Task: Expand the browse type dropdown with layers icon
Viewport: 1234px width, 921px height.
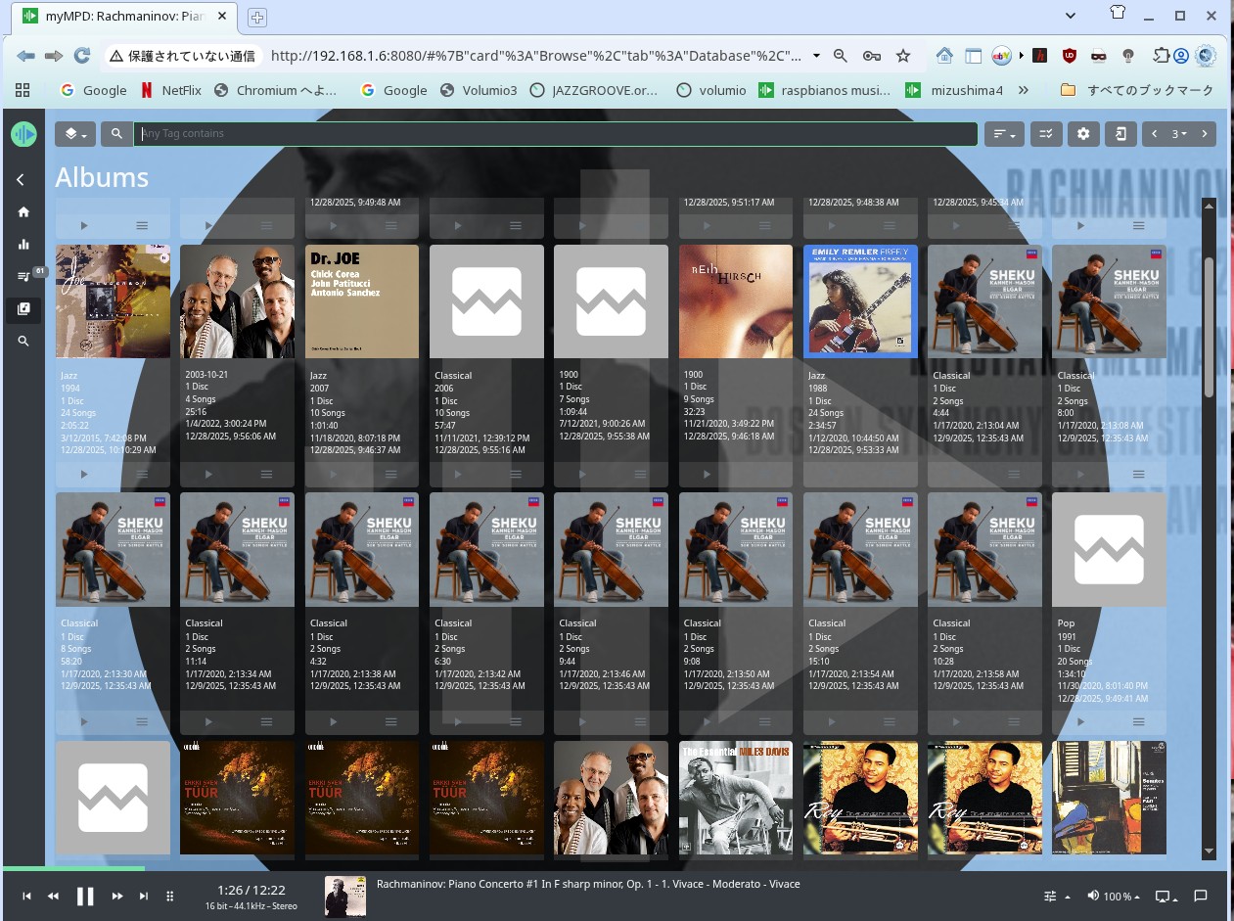Action: pyautogui.click(x=74, y=134)
